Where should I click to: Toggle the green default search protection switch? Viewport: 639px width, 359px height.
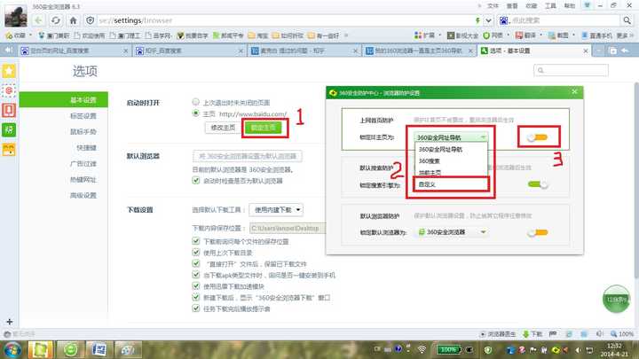point(538,184)
